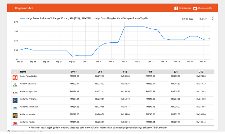225x134 pixels.
Task: Click the @hargaemasMY Twitter handle
Action: (x=205, y=8)
